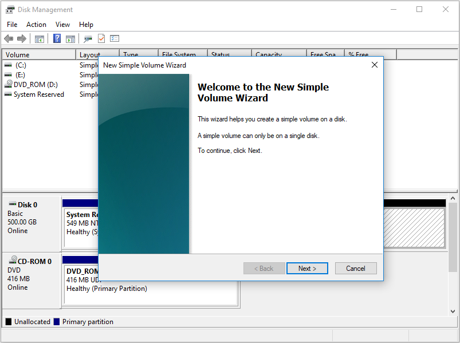Select the (E:) volume drive icon
Viewport: 460px width, 343px height.
coord(8,75)
